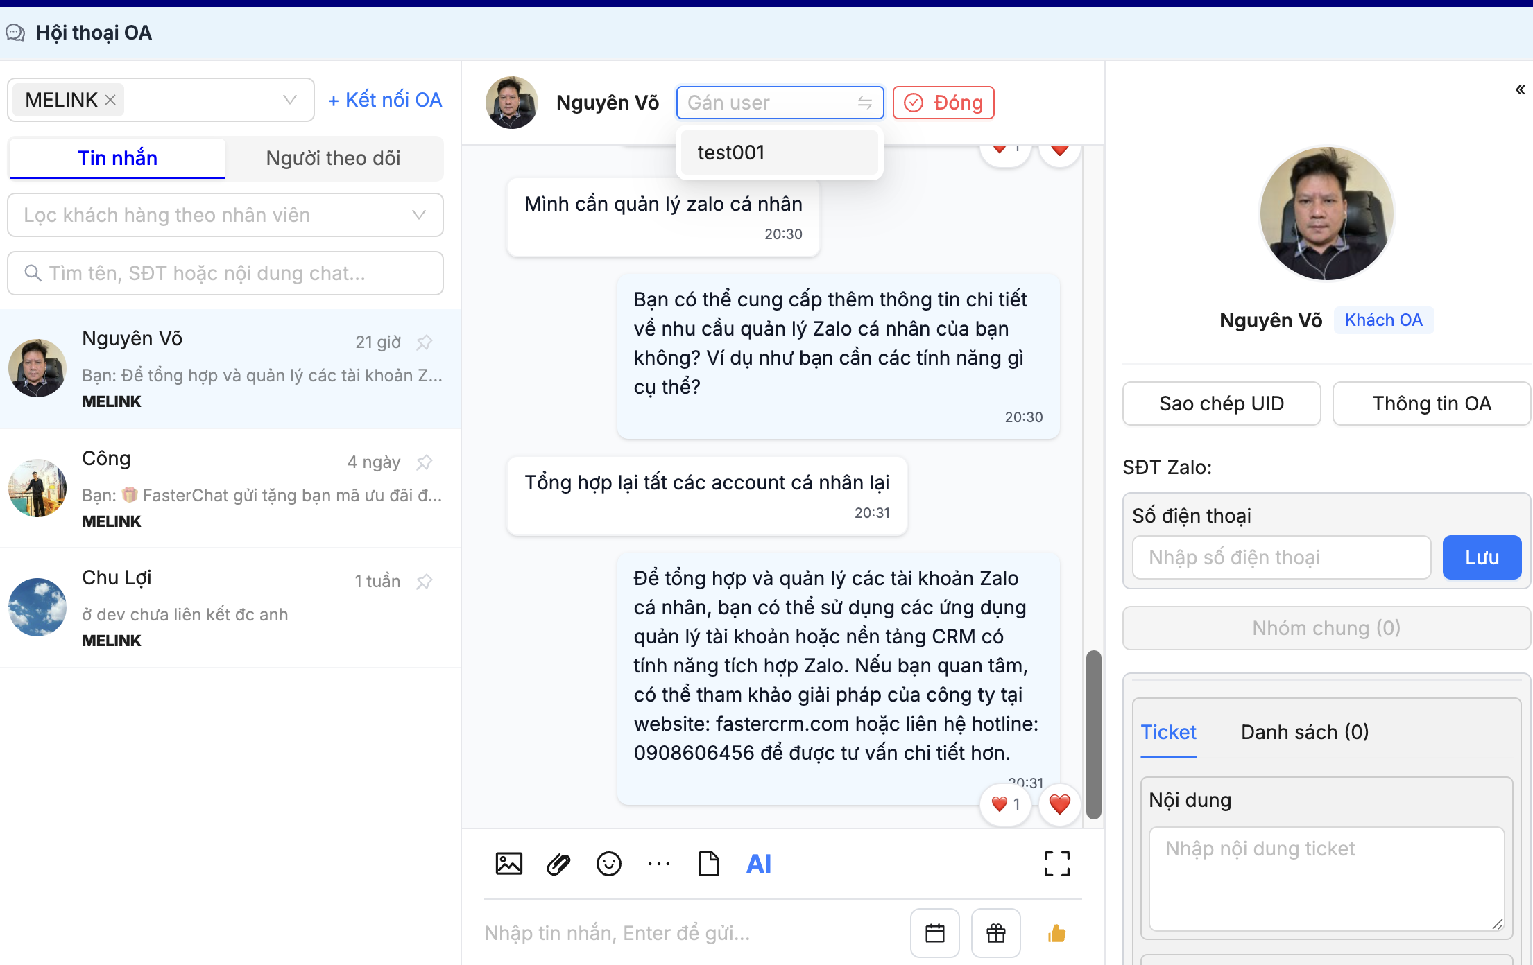Click the Gán user combo box
The image size is (1533, 965).
[780, 103]
